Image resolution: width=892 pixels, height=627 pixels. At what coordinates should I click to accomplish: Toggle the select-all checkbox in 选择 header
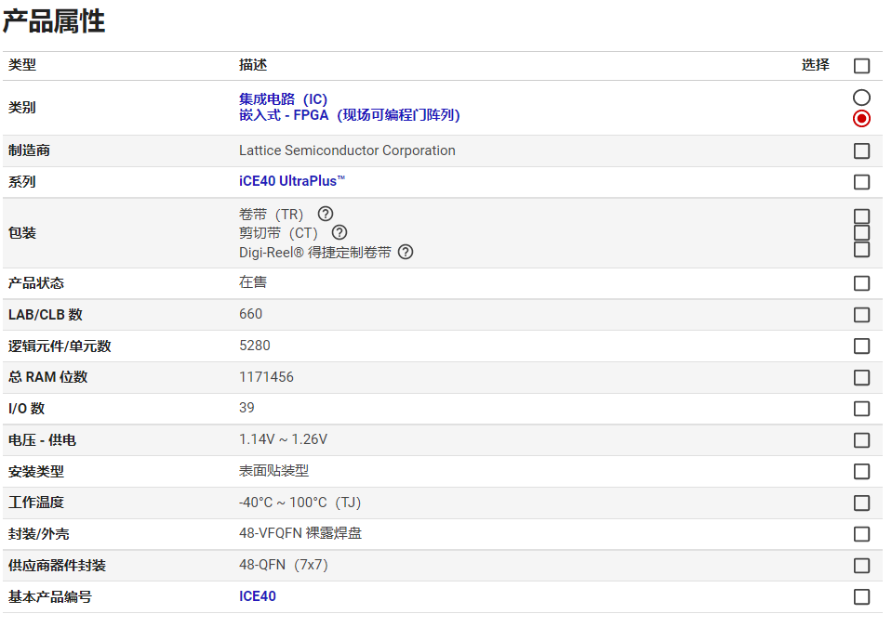861,66
